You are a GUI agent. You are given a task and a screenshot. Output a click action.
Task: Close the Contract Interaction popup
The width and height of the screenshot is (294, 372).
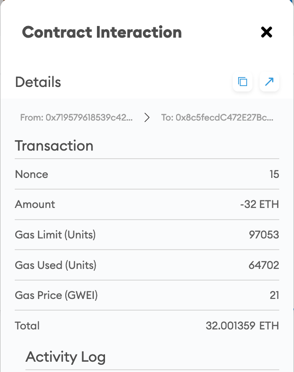[x=266, y=32]
